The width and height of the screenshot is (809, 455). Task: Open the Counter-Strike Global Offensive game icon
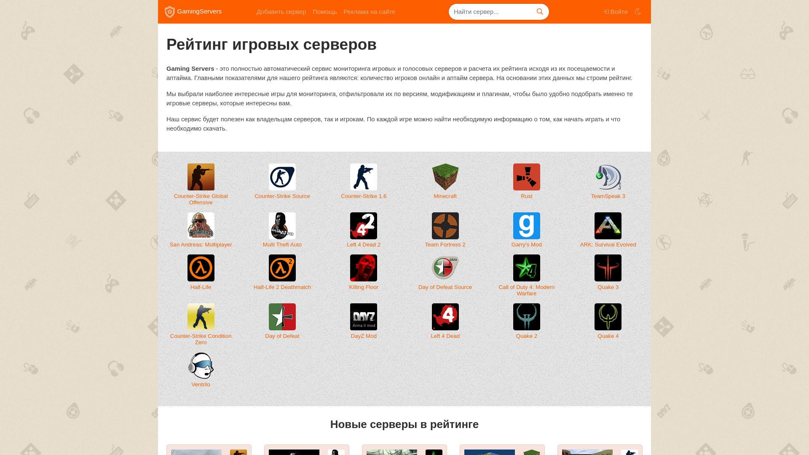coord(201,177)
